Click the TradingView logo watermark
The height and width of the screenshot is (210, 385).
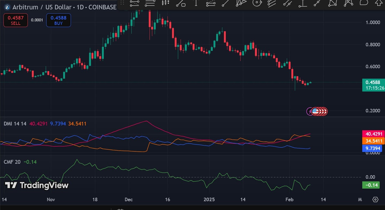click(x=37, y=185)
